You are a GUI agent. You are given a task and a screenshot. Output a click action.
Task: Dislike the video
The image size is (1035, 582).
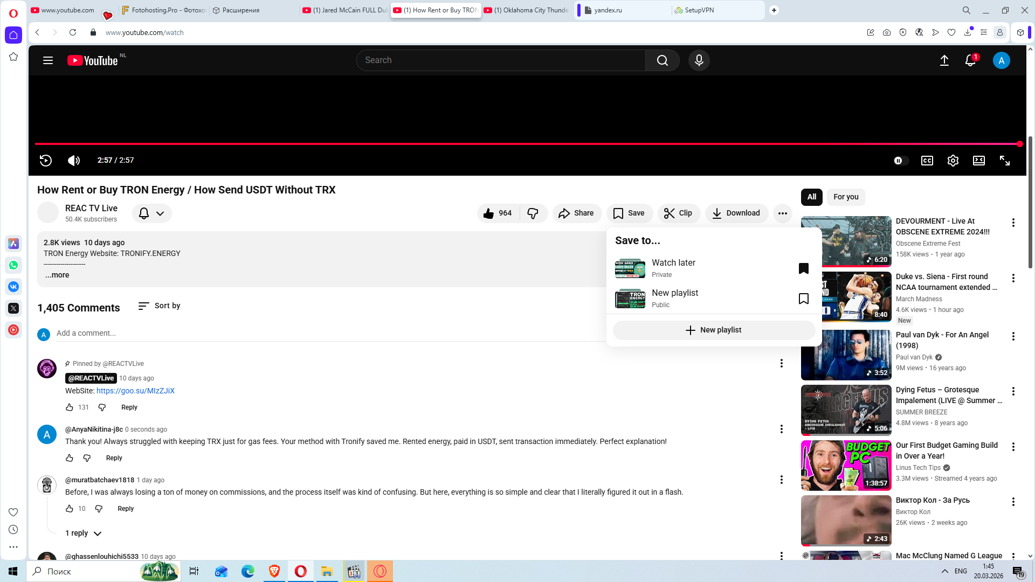click(x=533, y=213)
